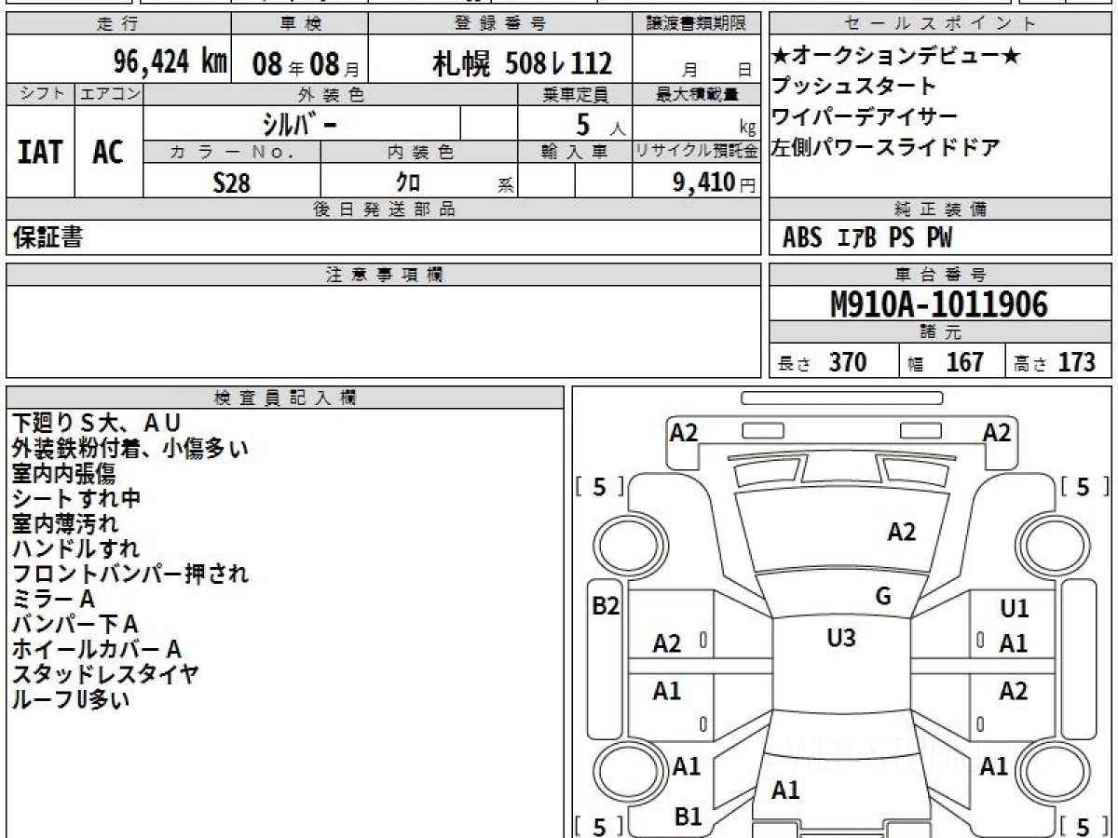Select the リサイクル預託金 header

click(697, 152)
